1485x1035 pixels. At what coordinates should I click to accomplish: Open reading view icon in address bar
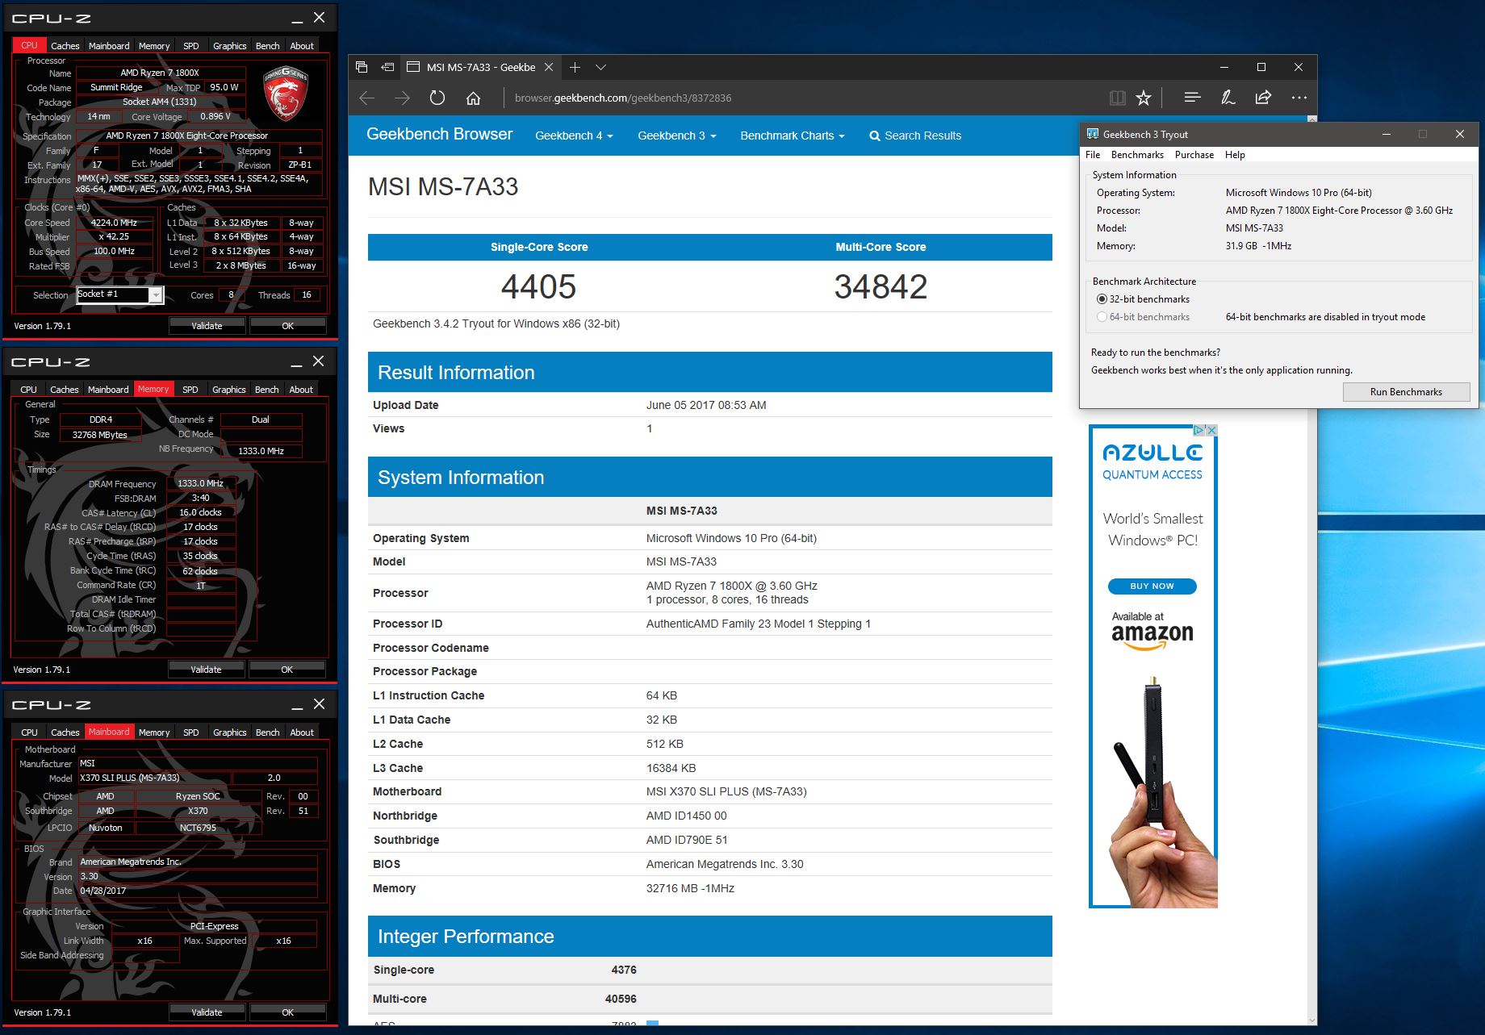[1118, 98]
